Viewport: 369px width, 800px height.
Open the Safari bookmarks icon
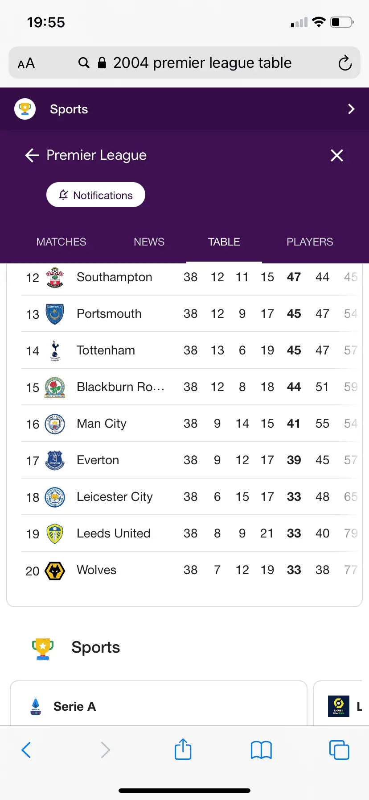(x=261, y=750)
